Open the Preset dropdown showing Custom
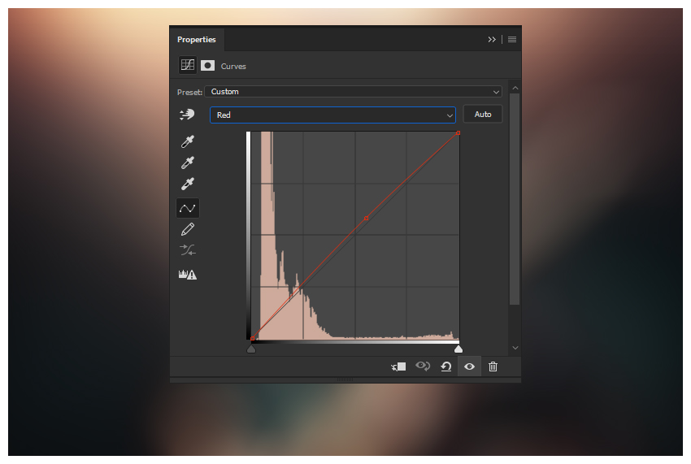Image resolution: width=691 pixels, height=464 pixels. click(353, 92)
